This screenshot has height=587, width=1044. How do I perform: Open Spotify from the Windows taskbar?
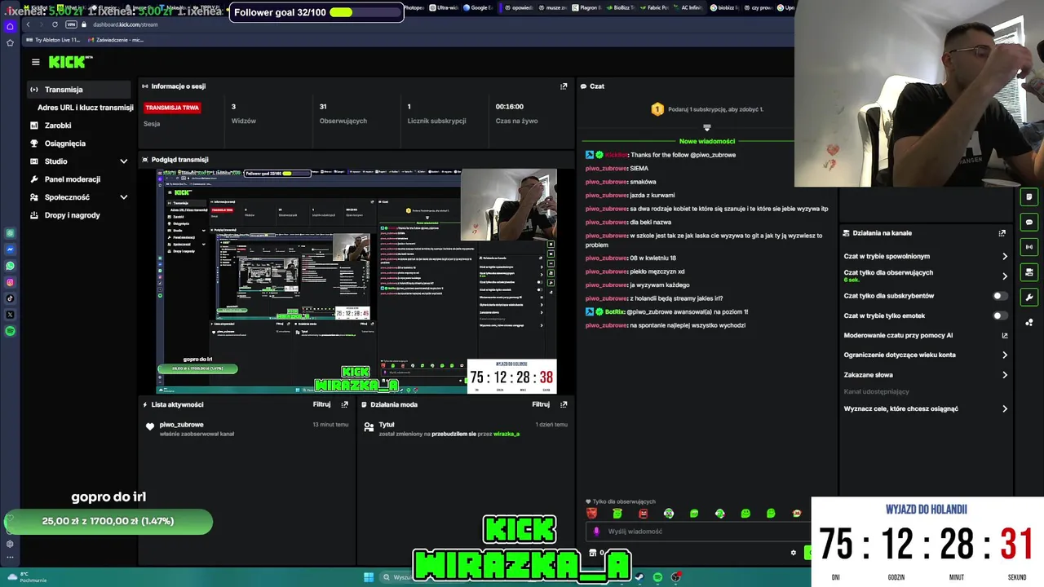[657, 577]
